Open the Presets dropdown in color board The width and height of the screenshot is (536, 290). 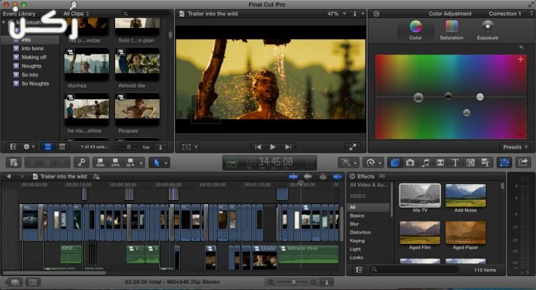(x=515, y=147)
